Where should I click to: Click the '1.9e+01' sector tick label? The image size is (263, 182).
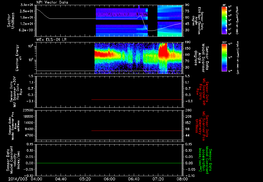click(x=27, y=17)
